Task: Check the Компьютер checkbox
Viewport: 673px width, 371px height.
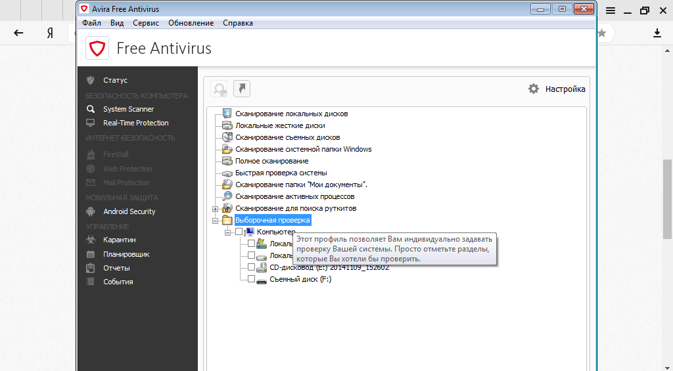Action: pos(239,232)
